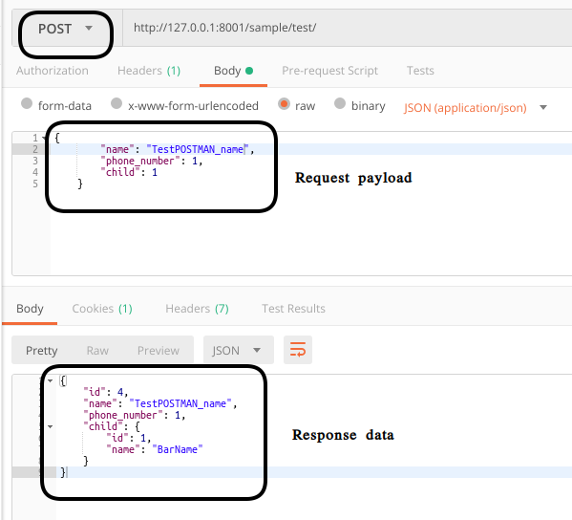Open the response Headers (7) tab

click(197, 309)
